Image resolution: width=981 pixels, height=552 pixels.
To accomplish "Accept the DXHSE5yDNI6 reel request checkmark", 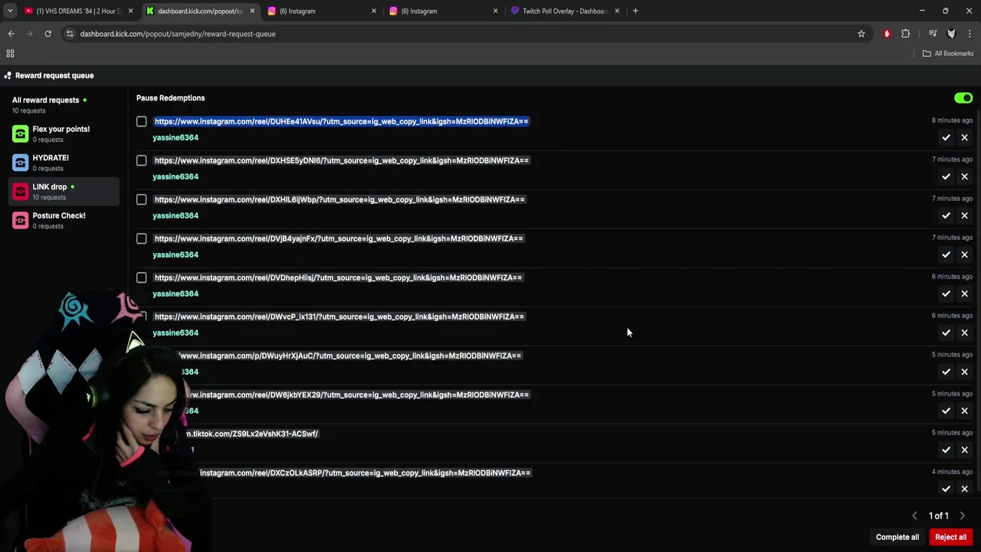I will click(x=946, y=177).
